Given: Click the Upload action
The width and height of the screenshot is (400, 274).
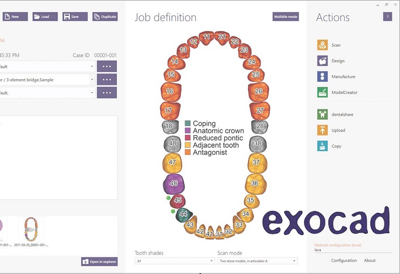Looking at the screenshot, I should pos(331,130).
